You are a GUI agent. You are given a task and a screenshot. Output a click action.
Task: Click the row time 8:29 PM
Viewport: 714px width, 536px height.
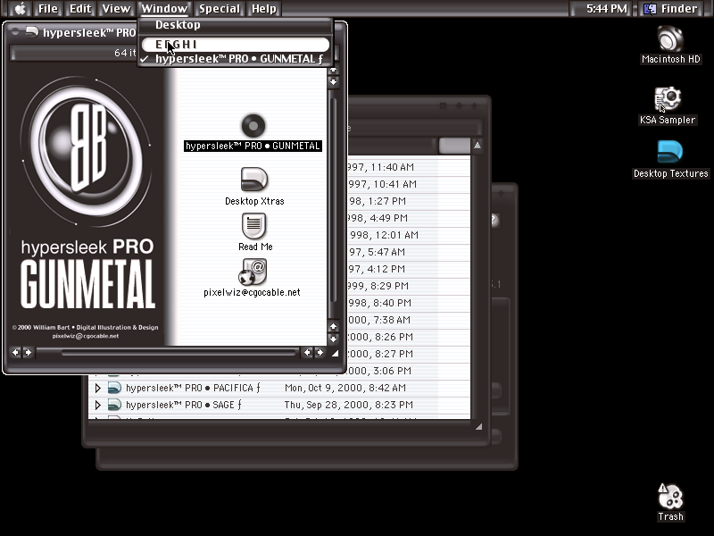(x=389, y=286)
